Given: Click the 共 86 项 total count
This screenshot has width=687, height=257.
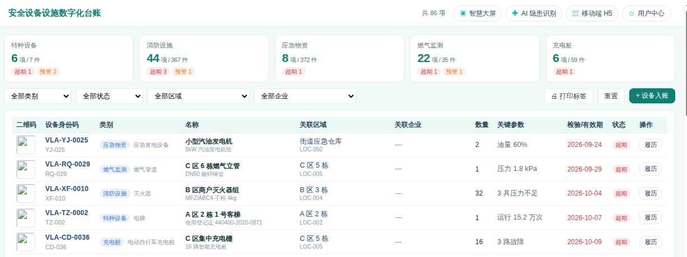Looking at the screenshot, I should pyautogui.click(x=434, y=13).
